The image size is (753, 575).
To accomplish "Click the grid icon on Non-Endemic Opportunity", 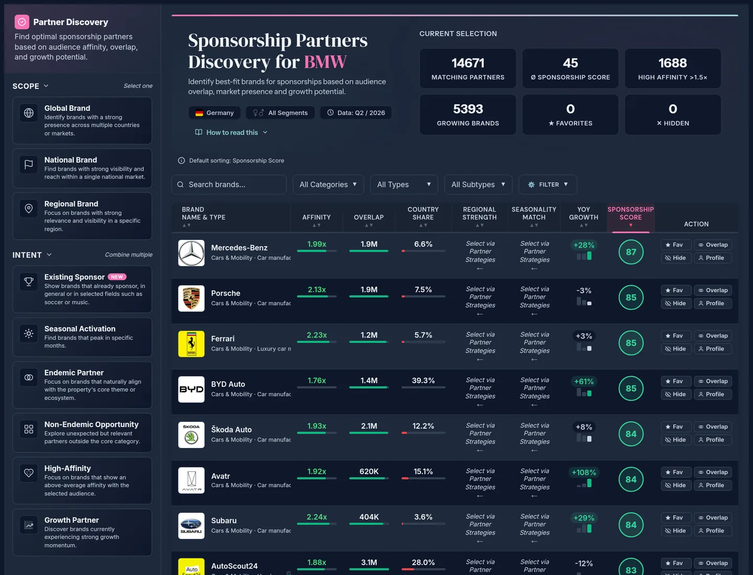I will pyautogui.click(x=29, y=429).
